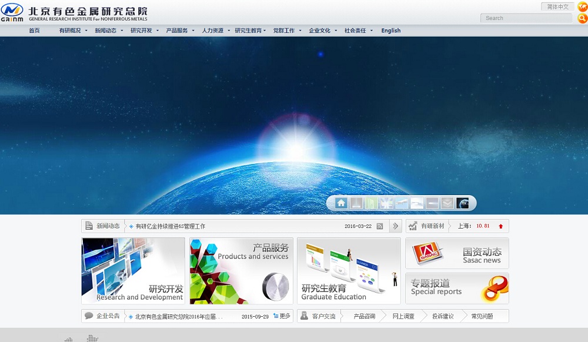Click the 有研新材 stock chart icon
This screenshot has height=342, width=588.
tap(413, 226)
